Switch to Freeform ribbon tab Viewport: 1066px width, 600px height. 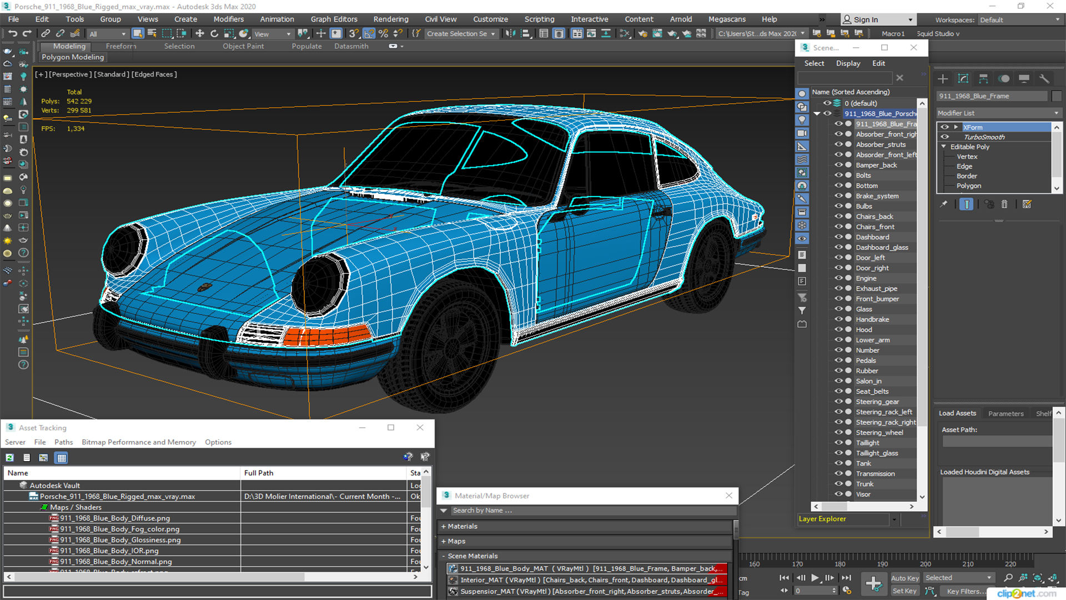point(120,46)
